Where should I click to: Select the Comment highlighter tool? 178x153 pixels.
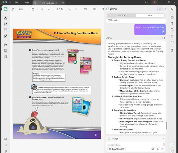pyautogui.click(x=5, y=18)
